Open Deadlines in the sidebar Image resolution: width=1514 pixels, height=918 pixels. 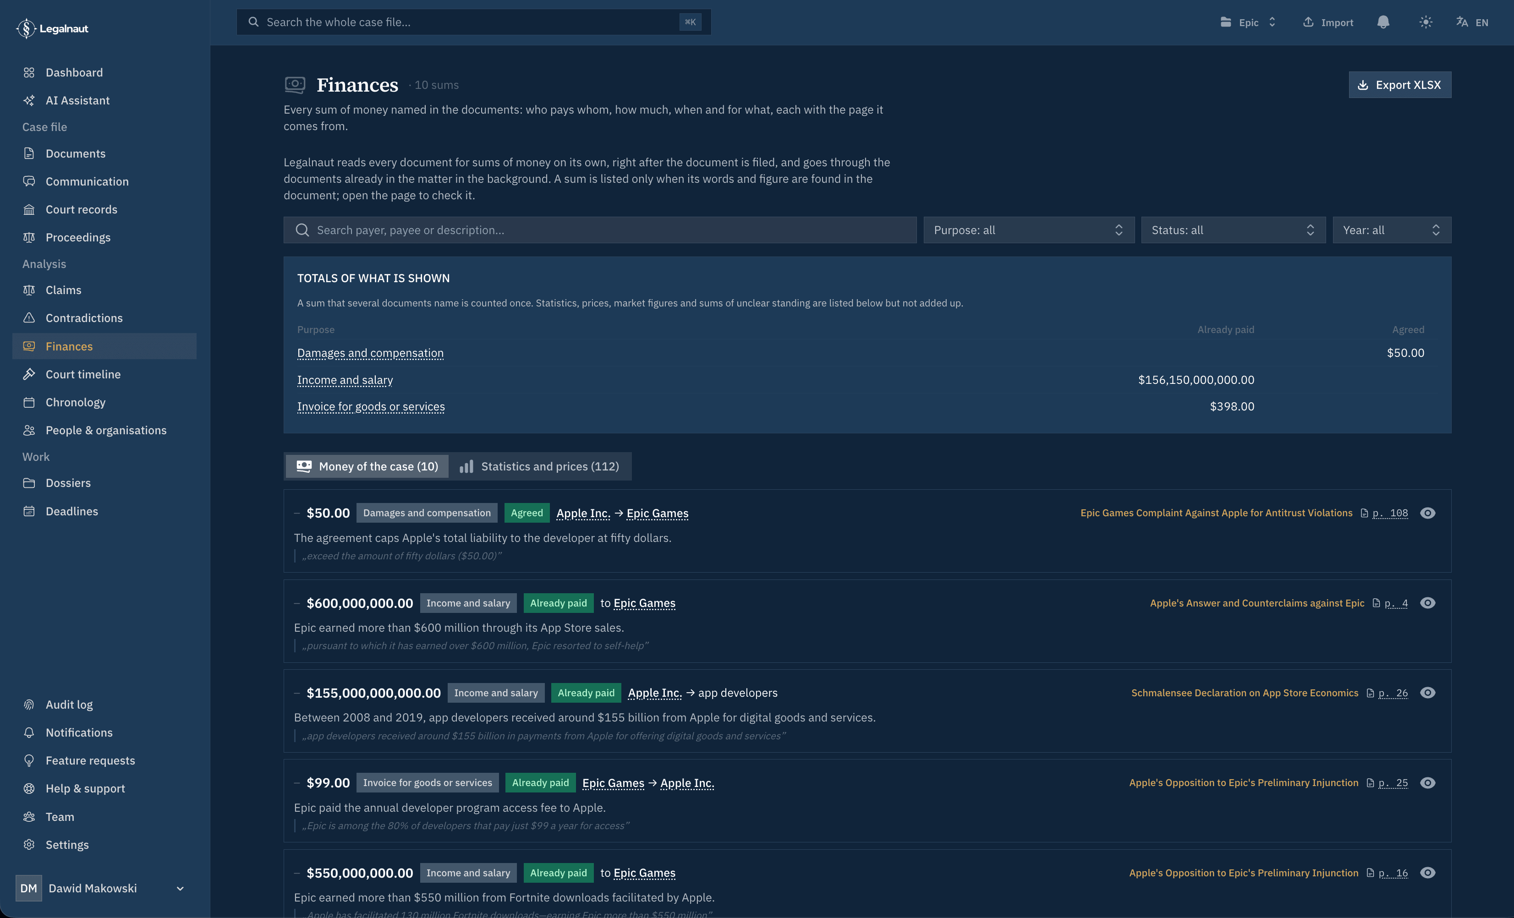tap(104, 512)
